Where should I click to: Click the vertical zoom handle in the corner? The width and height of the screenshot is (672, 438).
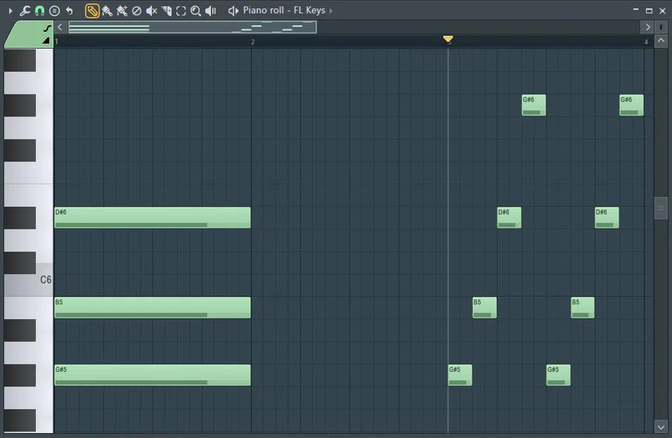click(x=661, y=27)
